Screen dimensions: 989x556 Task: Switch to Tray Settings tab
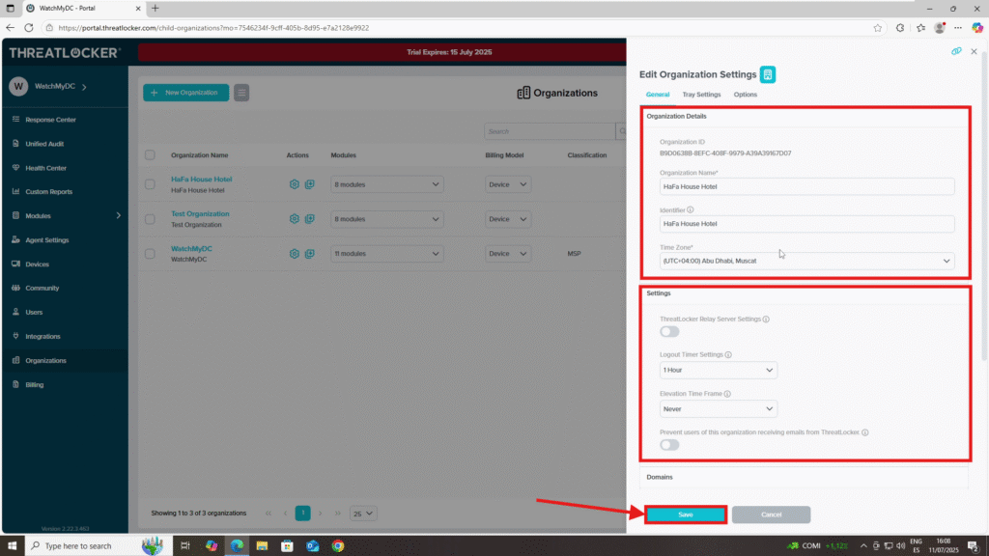tap(701, 95)
